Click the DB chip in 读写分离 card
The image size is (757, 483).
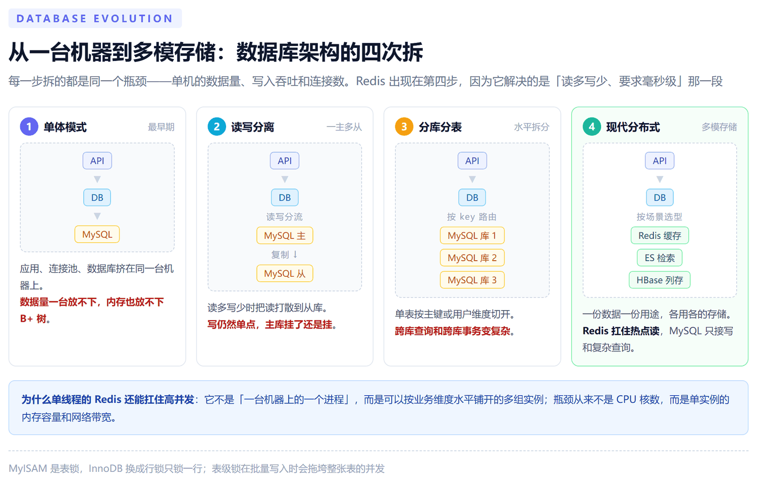285,198
